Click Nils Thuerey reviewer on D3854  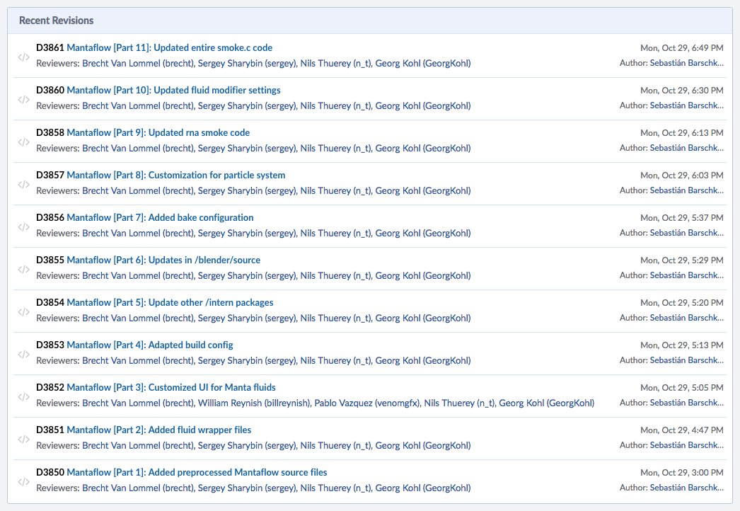335,318
